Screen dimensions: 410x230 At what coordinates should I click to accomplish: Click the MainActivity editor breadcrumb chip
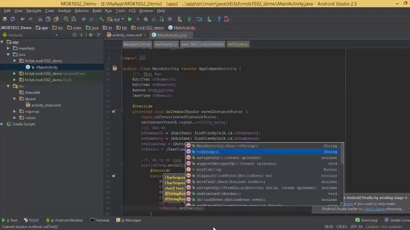pyautogui.click(x=137, y=44)
